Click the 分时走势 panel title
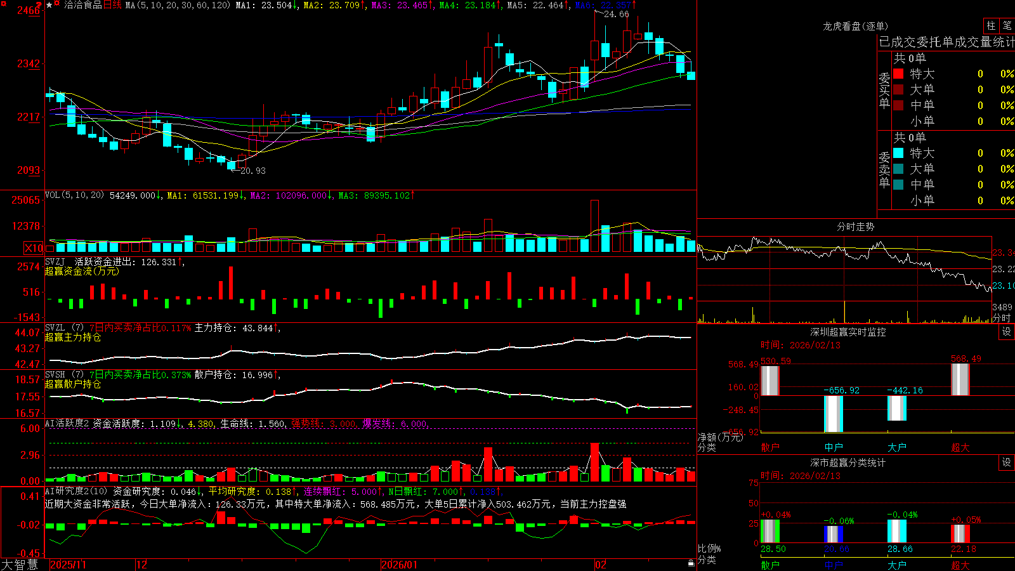Viewport: 1015px width, 571px height. click(x=856, y=226)
